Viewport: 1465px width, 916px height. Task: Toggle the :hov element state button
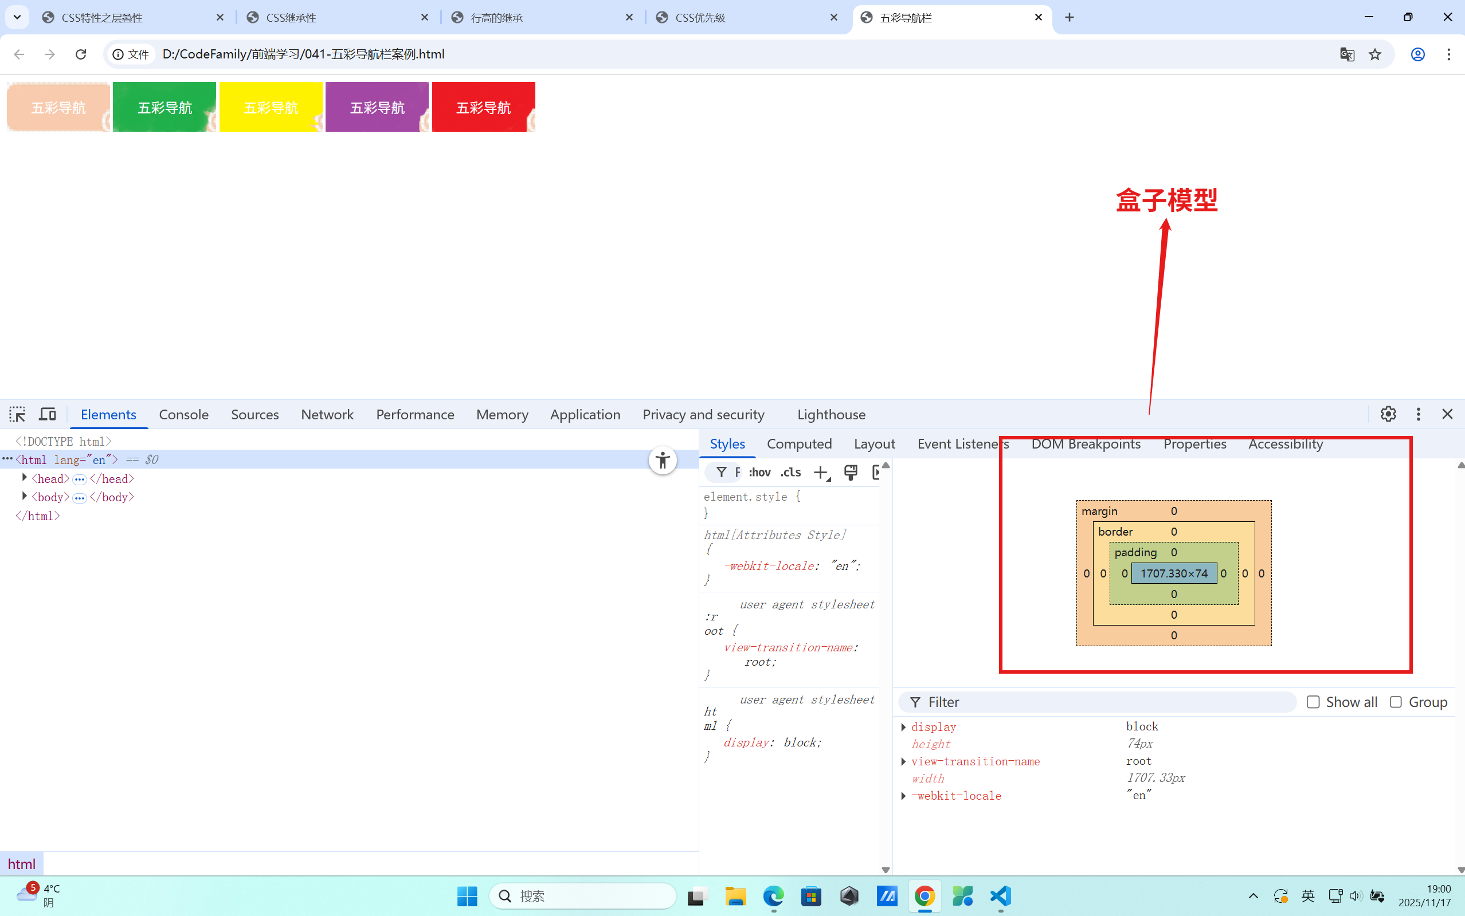click(x=759, y=473)
